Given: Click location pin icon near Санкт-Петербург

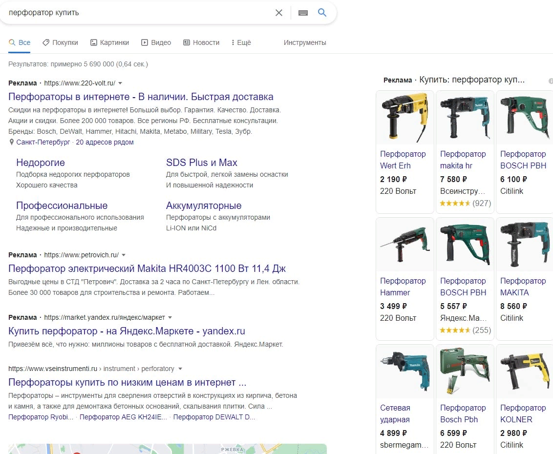Looking at the screenshot, I should coord(12,142).
